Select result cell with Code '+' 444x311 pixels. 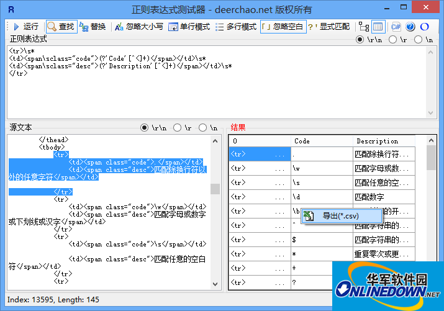(x=312, y=268)
